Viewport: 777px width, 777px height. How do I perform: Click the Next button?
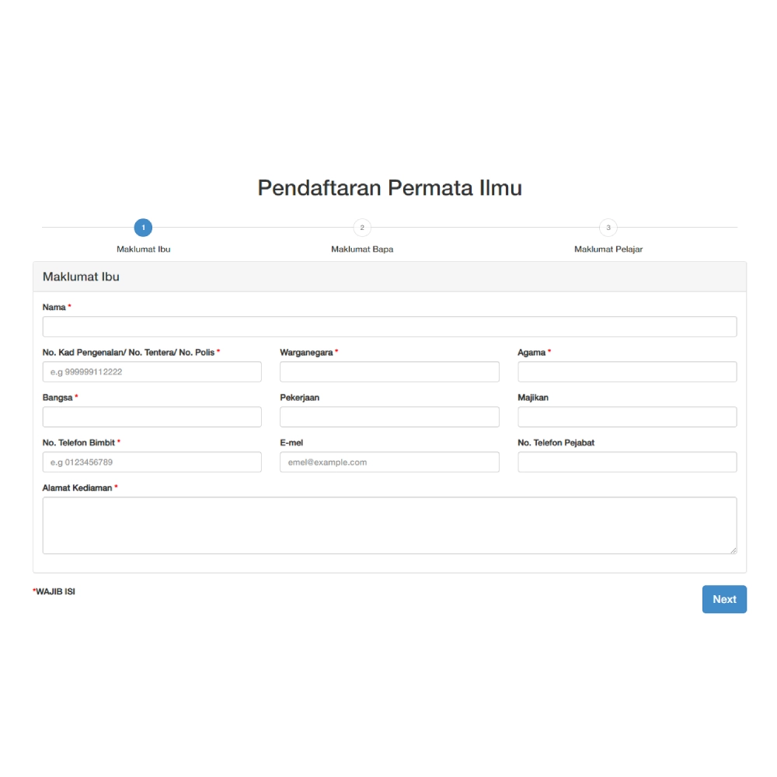[724, 599]
